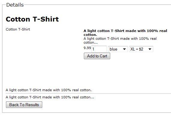Image resolution: width=171 pixels, height=116 pixels.
Task: Open the XL + $2 size dropdown
Action: (141, 49)
